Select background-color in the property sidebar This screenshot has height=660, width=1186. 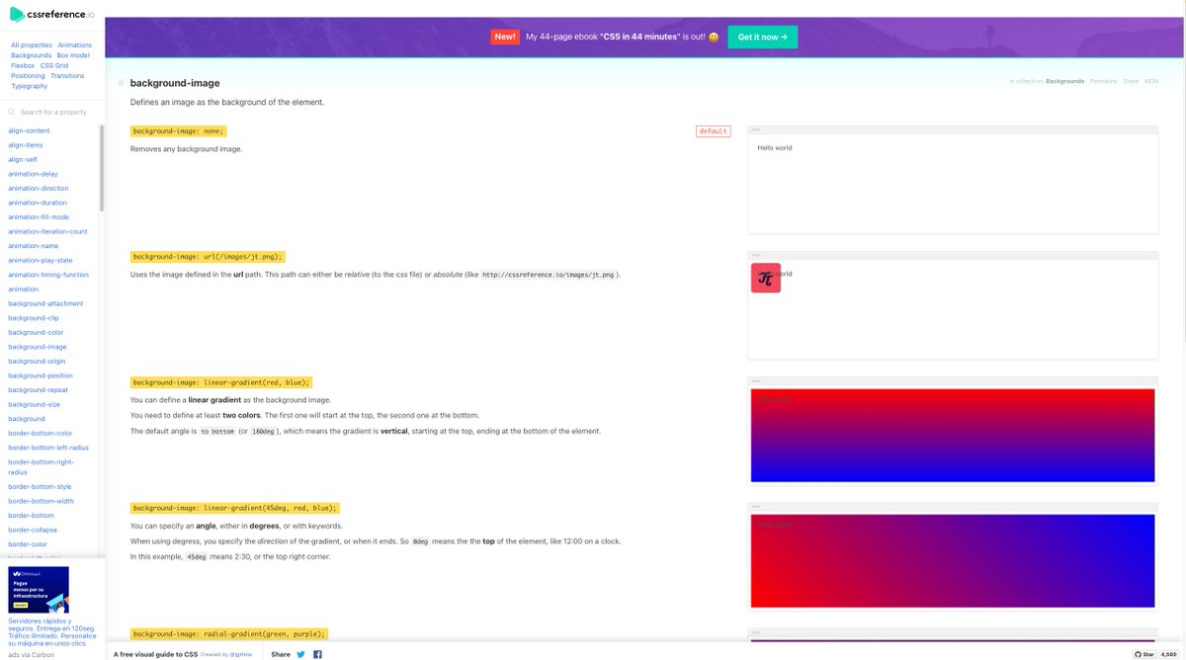pyautogui.click(x=37, y=332)
